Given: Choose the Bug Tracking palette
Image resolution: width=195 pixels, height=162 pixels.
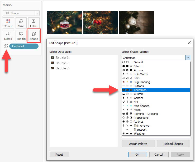Looking at the screenshot, I should point(142,82).
